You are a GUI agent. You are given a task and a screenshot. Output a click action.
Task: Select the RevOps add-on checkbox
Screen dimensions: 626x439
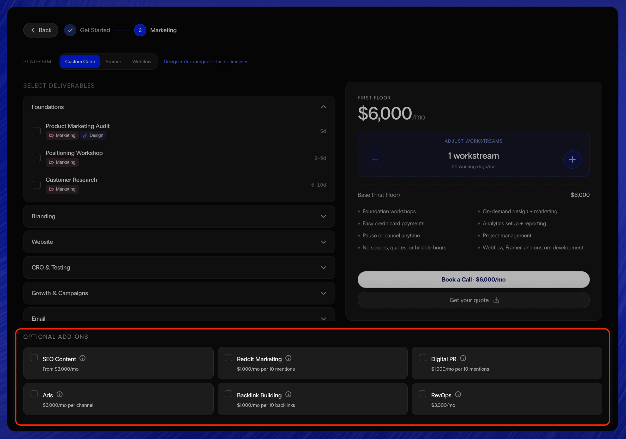point(422,394)
